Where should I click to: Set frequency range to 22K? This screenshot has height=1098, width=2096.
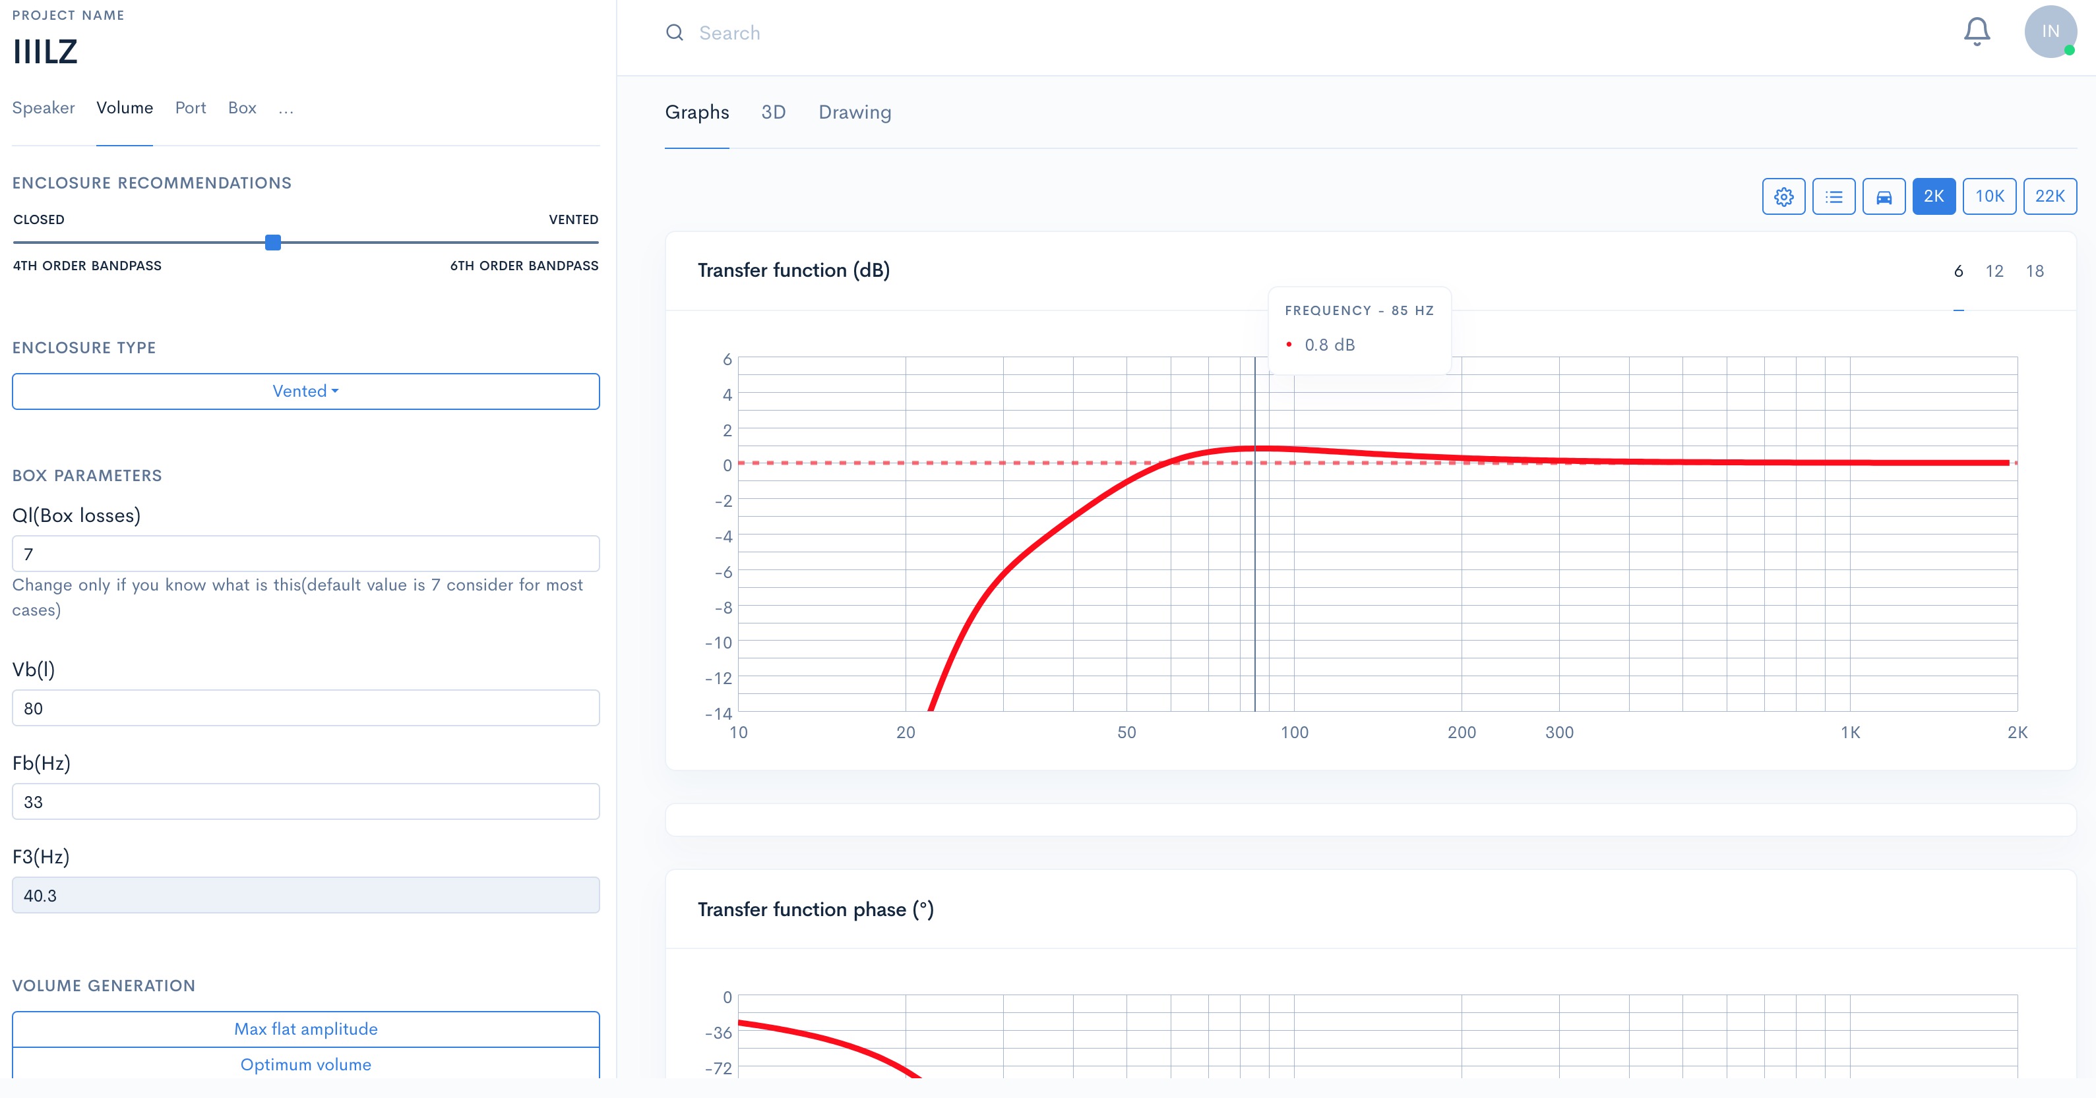(2050, 196)
